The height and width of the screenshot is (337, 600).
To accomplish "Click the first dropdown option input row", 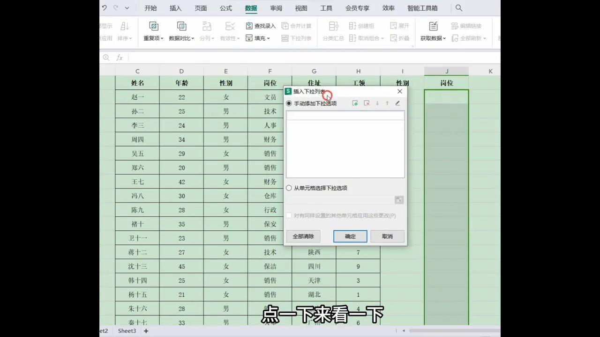I will [345, 116].
